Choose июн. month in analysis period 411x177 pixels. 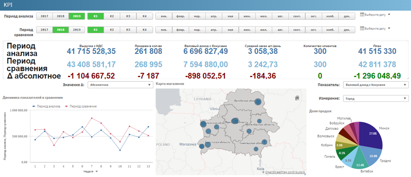(247, 16)
